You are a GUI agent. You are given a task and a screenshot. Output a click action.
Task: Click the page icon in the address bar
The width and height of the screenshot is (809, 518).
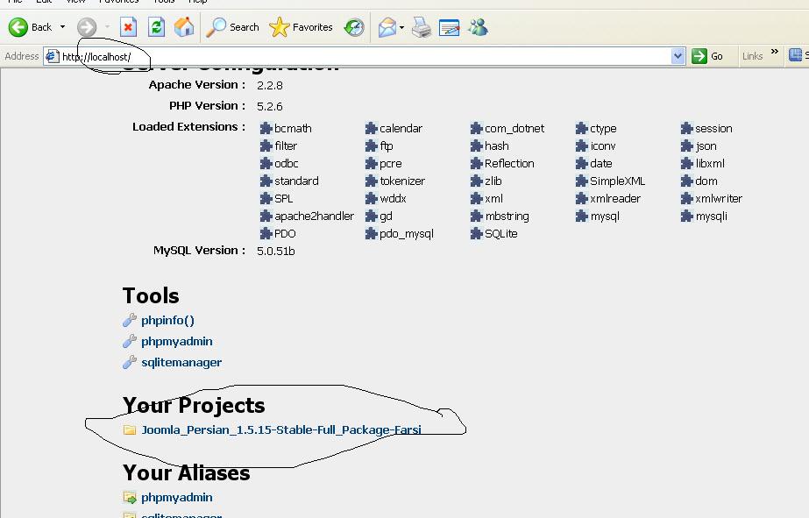(x=52, y=56)
